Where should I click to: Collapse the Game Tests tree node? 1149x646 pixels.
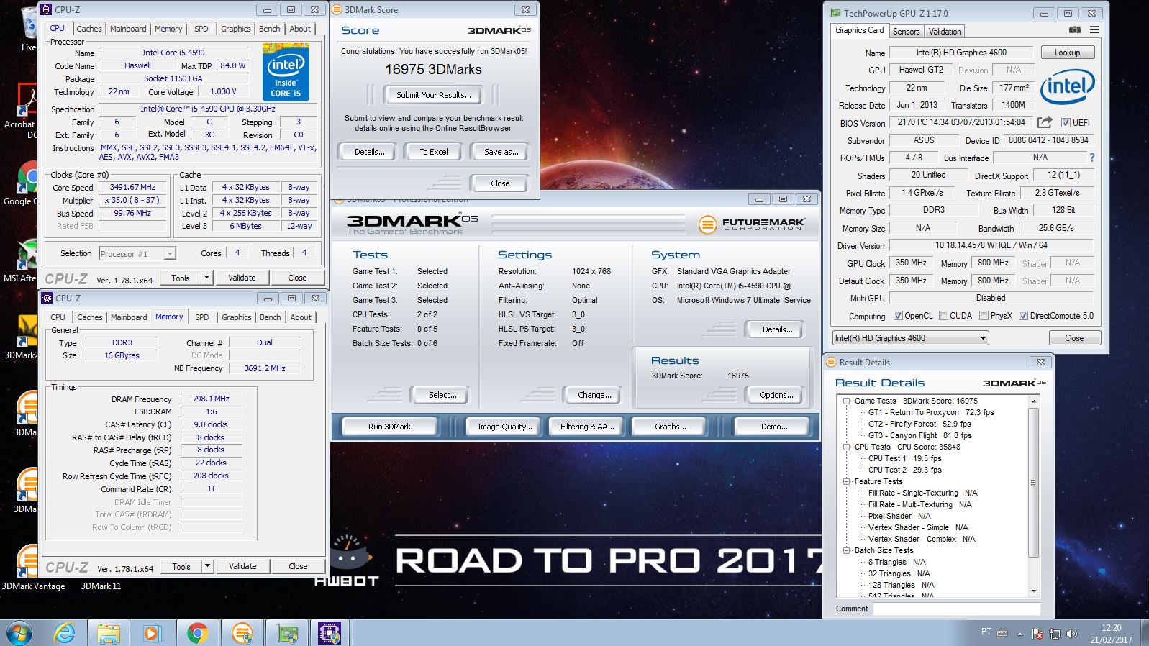[x=847, y=401]
